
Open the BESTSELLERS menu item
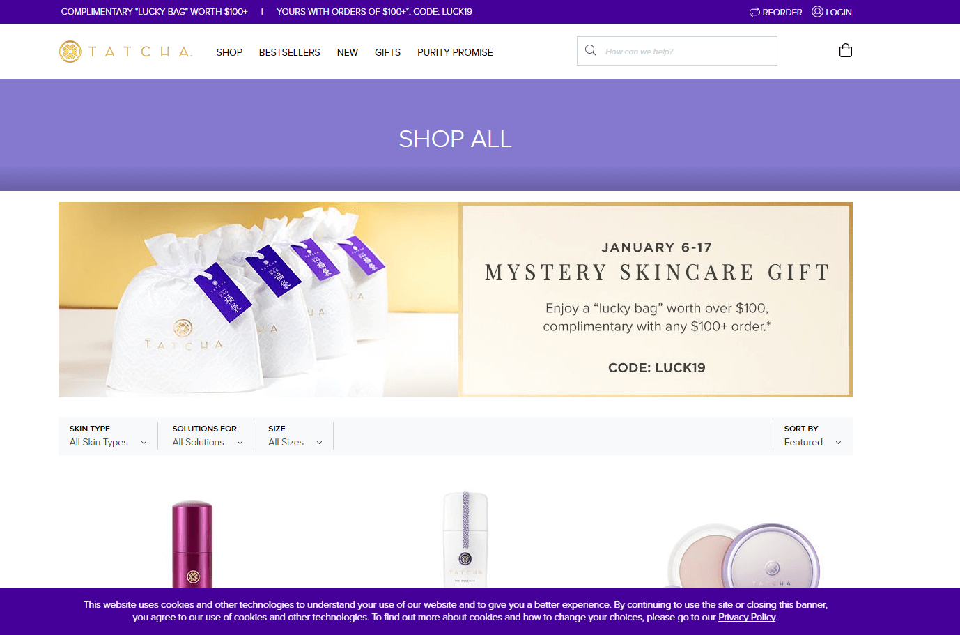pyautogui.click(x=290, y=52)
